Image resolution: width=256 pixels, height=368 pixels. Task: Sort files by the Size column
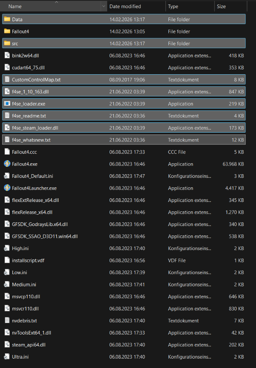click(x=227, y=6)
